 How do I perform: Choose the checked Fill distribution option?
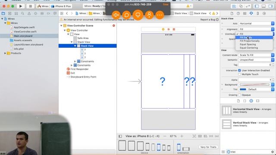[x=254, y=34]
